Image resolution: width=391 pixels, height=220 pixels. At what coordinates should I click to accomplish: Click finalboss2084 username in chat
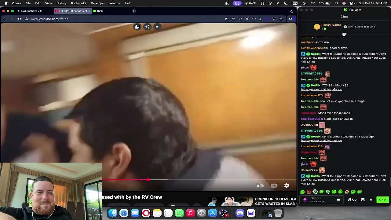pyautogui.click(x=312, y=119)
